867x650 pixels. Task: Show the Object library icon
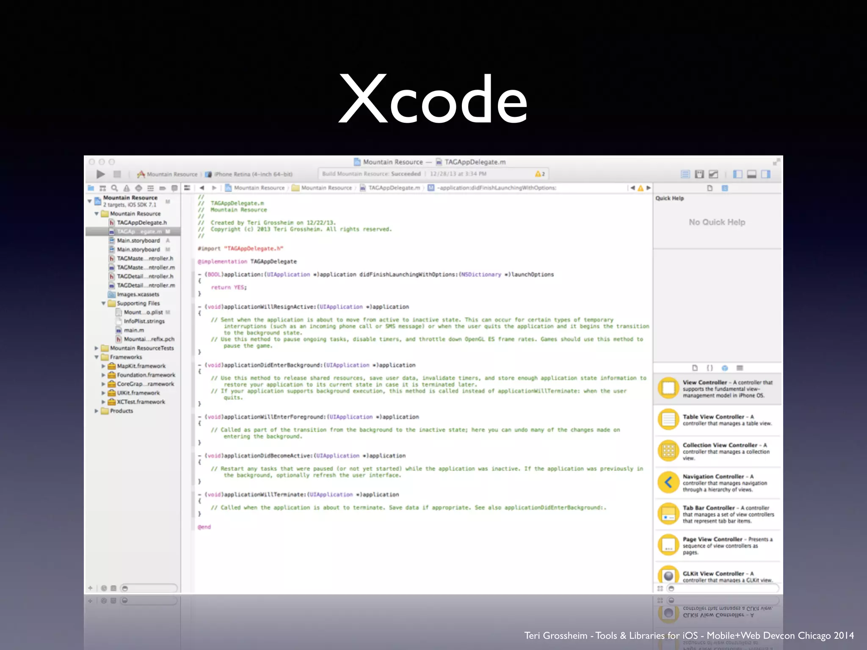click(724, 368)
